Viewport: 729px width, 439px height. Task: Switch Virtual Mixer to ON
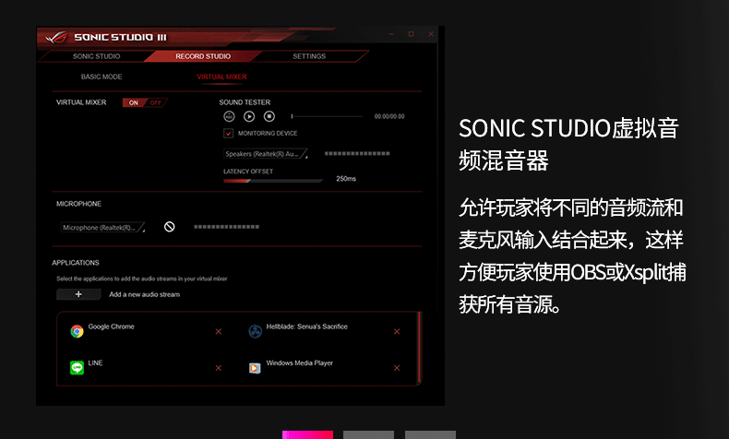click(134, 102)
